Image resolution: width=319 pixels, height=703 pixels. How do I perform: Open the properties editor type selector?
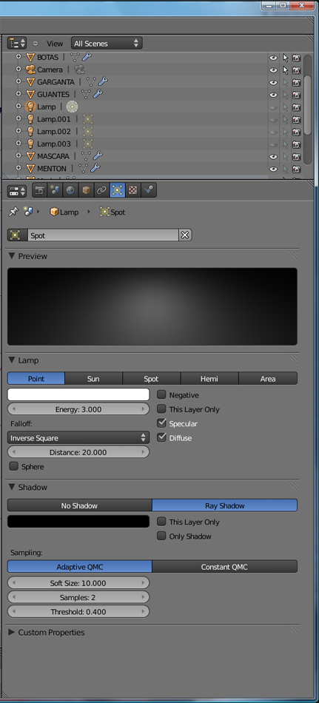17,190
